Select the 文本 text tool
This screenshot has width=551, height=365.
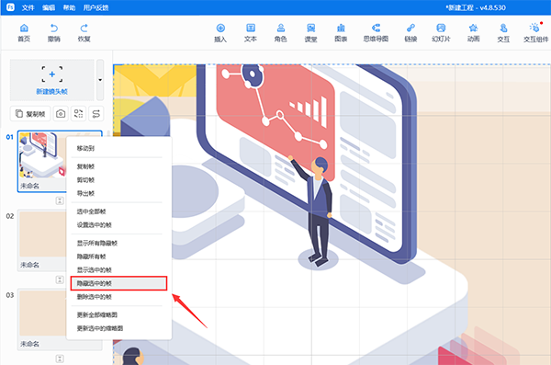[x=250, y=33]
